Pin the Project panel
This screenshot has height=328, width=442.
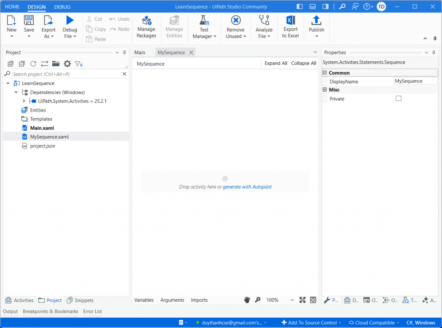pyautogui.click(x=124, y=52)
